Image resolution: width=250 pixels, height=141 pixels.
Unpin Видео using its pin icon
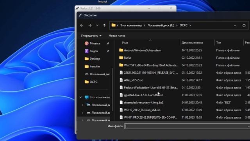(x=108, y=51)
